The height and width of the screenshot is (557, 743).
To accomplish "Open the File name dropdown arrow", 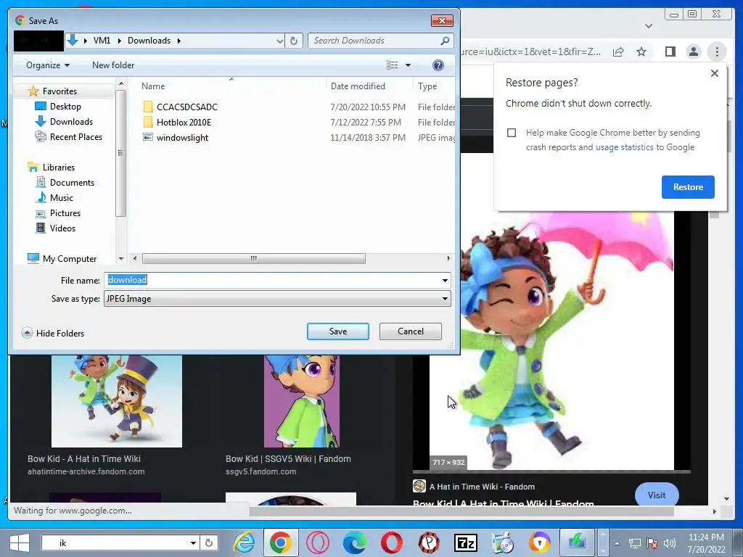I will (x=445, y=281).
